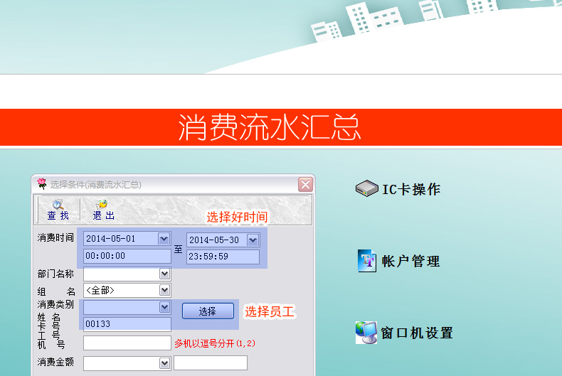Click the field containing 00133

coord(127,324)
